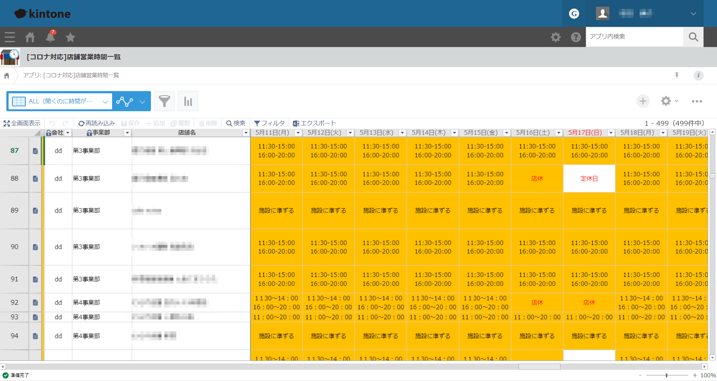Image resolution: width=717 pixels, height=381 pixels.
Task: Open the bar chart aggregate icon
Action: click(x=188, y=101)
